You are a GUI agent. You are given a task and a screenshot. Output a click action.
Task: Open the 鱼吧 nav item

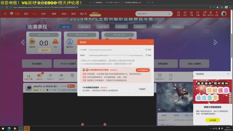(x=73, y=14)
